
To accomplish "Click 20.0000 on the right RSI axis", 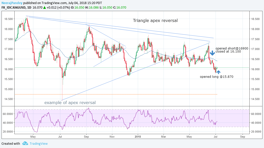I will tap(256, 132).
